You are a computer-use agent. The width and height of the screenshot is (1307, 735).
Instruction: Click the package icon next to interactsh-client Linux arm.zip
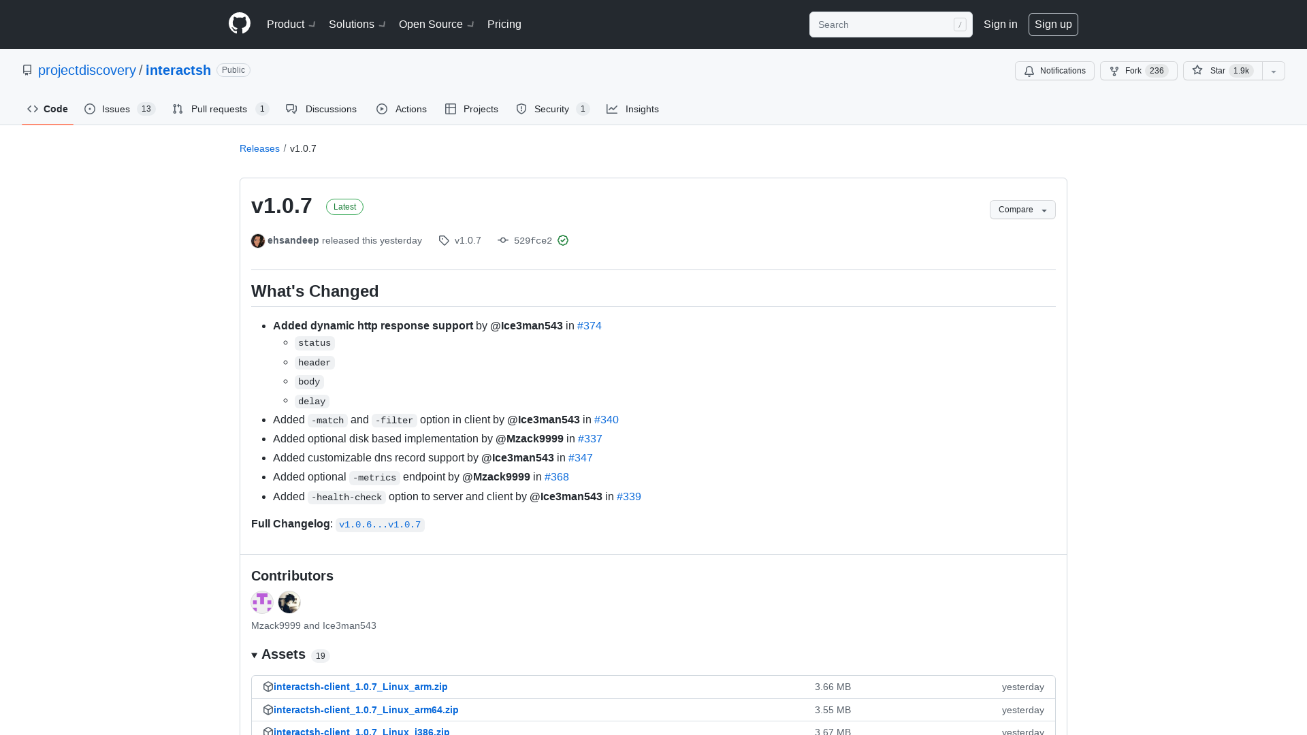tap(268, 687)
